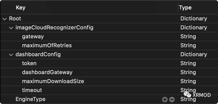Select the maximumDownloadSize key

pyautogui.click(x=53, y=81)
